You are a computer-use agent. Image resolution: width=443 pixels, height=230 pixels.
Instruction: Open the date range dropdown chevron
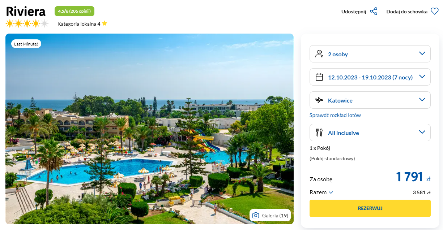(422, 77)
